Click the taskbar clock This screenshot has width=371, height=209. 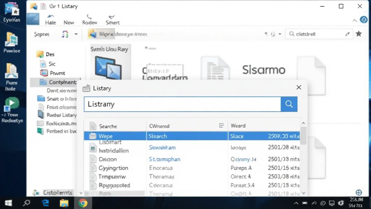(x=357, y=202)
